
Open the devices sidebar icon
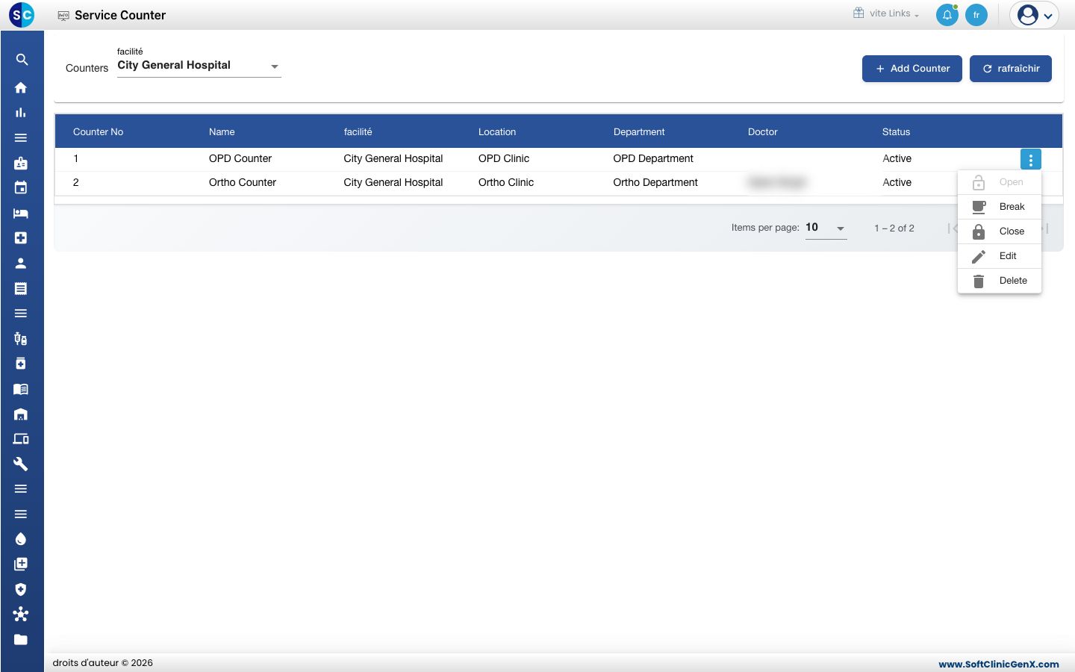coord(21,439)
